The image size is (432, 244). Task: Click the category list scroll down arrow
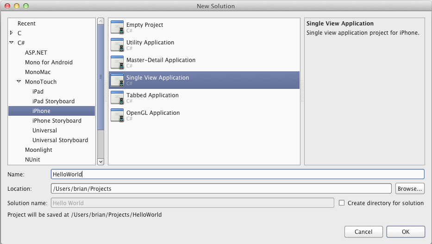click(100, 162)
